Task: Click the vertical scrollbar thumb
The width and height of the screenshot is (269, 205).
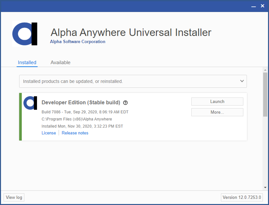Action: [265, 95]
